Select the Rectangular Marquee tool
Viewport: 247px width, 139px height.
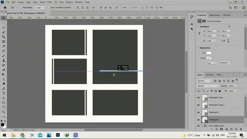3,23
